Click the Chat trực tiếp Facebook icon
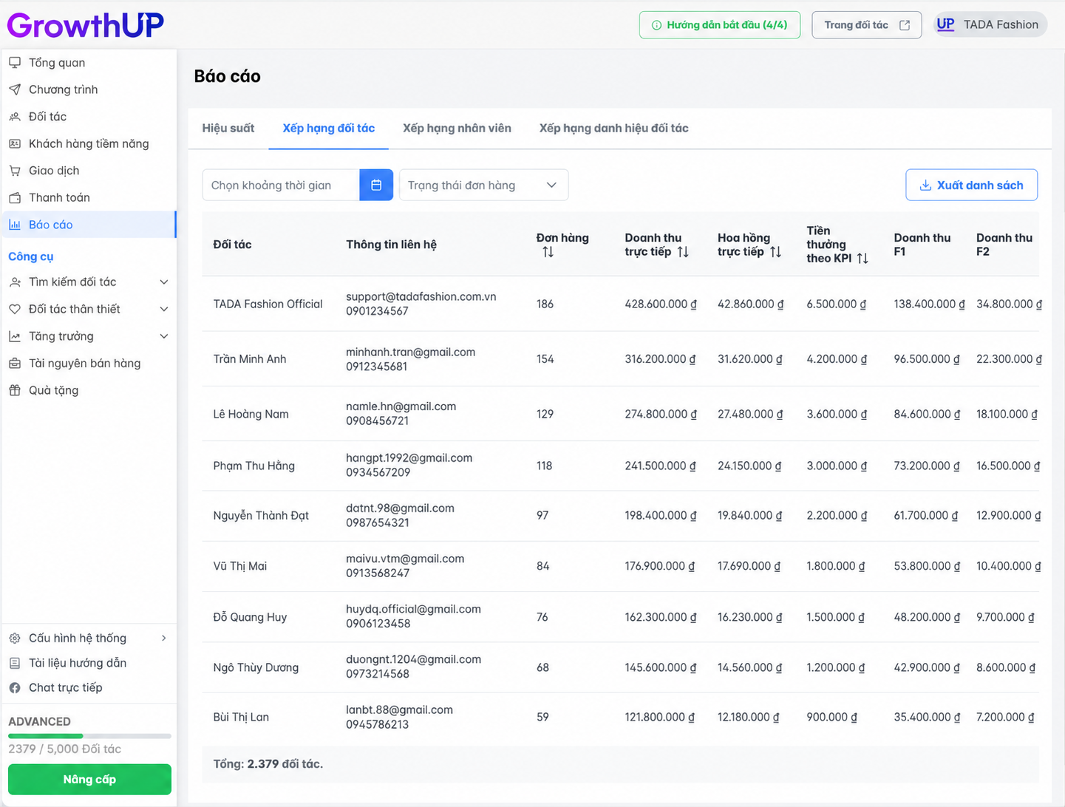 point(15,687)
